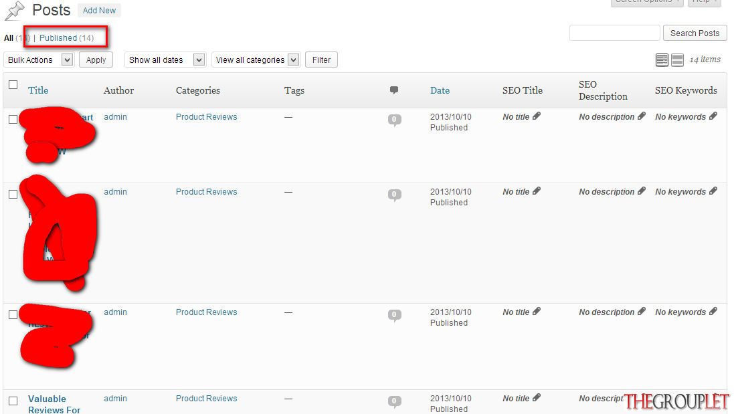Select the Valuable Reviews post checkbox
Image resolution: width=734 pixels, height=414 pixels.
point(13,401)
